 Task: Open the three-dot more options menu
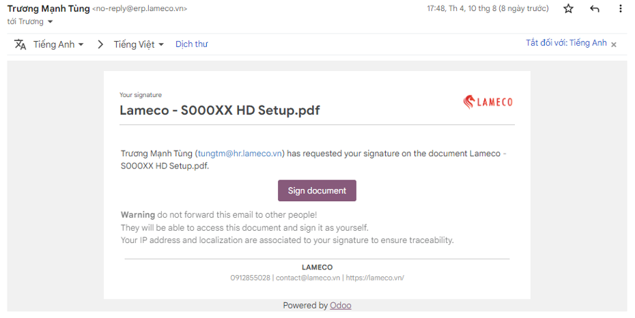(x=620, y=8)
